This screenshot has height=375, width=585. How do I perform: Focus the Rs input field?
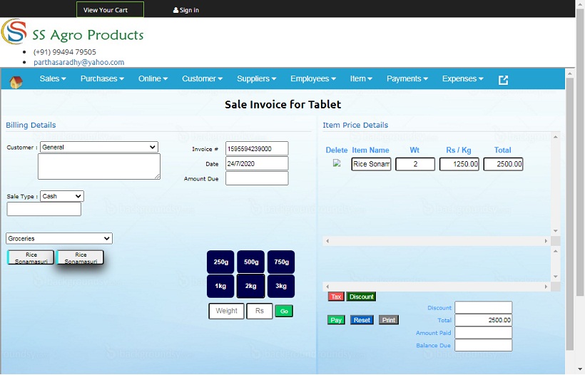pyautogui.click(x=259, y=311)
